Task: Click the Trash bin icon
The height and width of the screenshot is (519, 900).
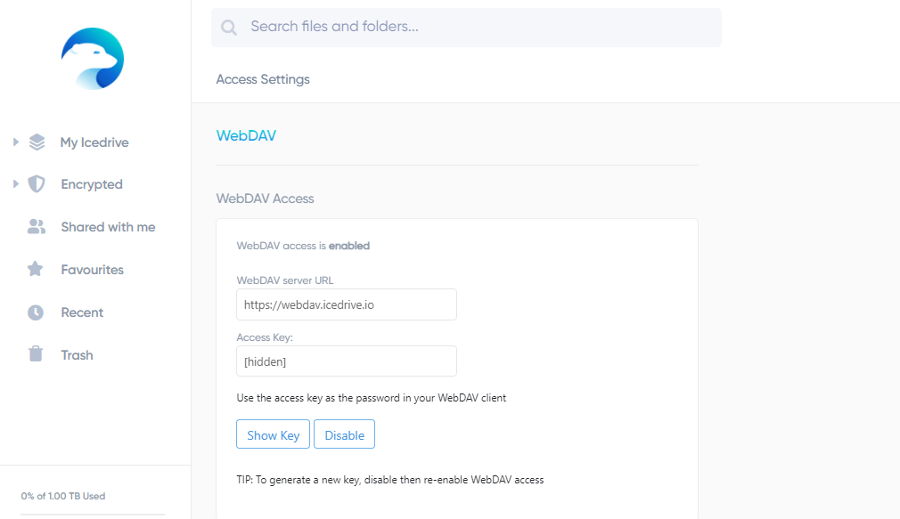Action: coord(36,355)
